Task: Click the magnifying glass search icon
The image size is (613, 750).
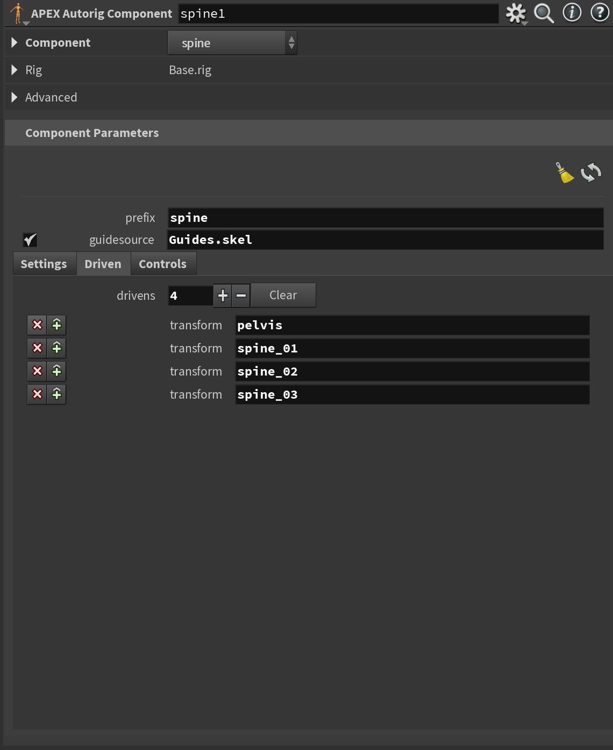Action: (544, 13)
